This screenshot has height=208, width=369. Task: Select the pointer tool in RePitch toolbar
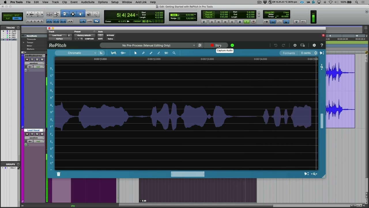point(135,53)
